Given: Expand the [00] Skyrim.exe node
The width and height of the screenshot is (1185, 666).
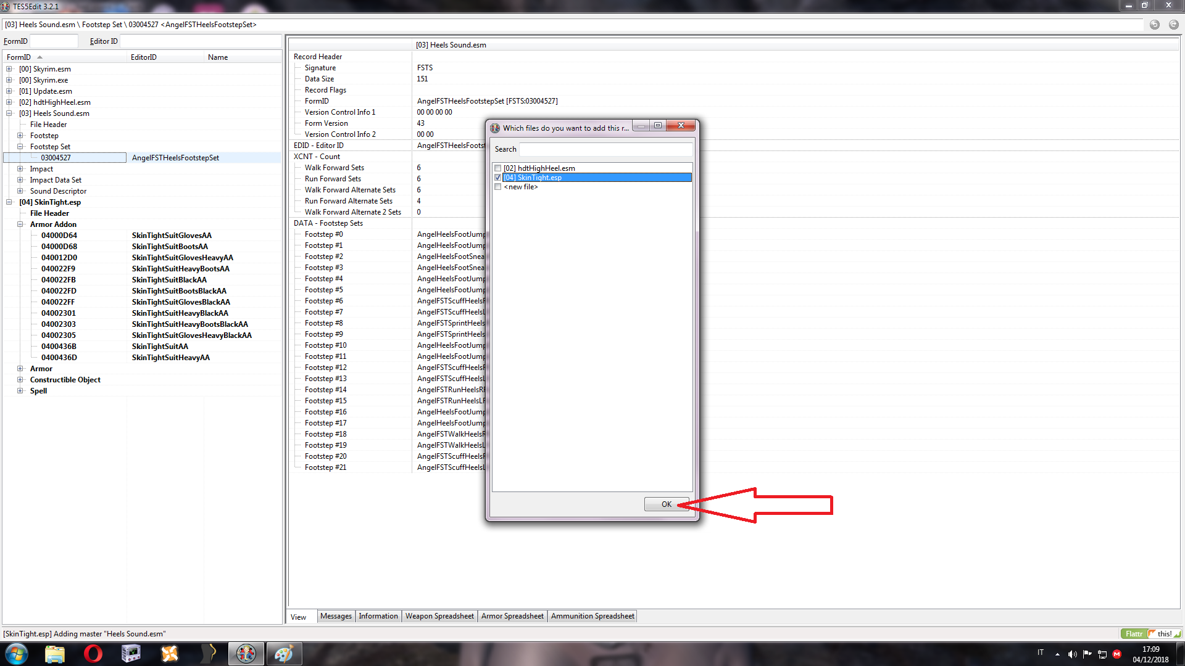Looking at the screenshot, I should [9, 80].
